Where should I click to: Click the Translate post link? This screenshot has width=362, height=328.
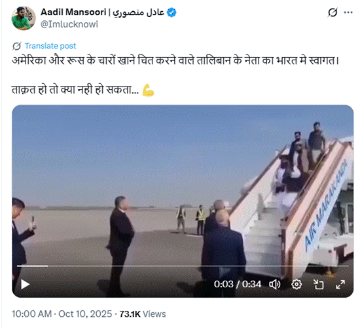click(x=50, y=46)
